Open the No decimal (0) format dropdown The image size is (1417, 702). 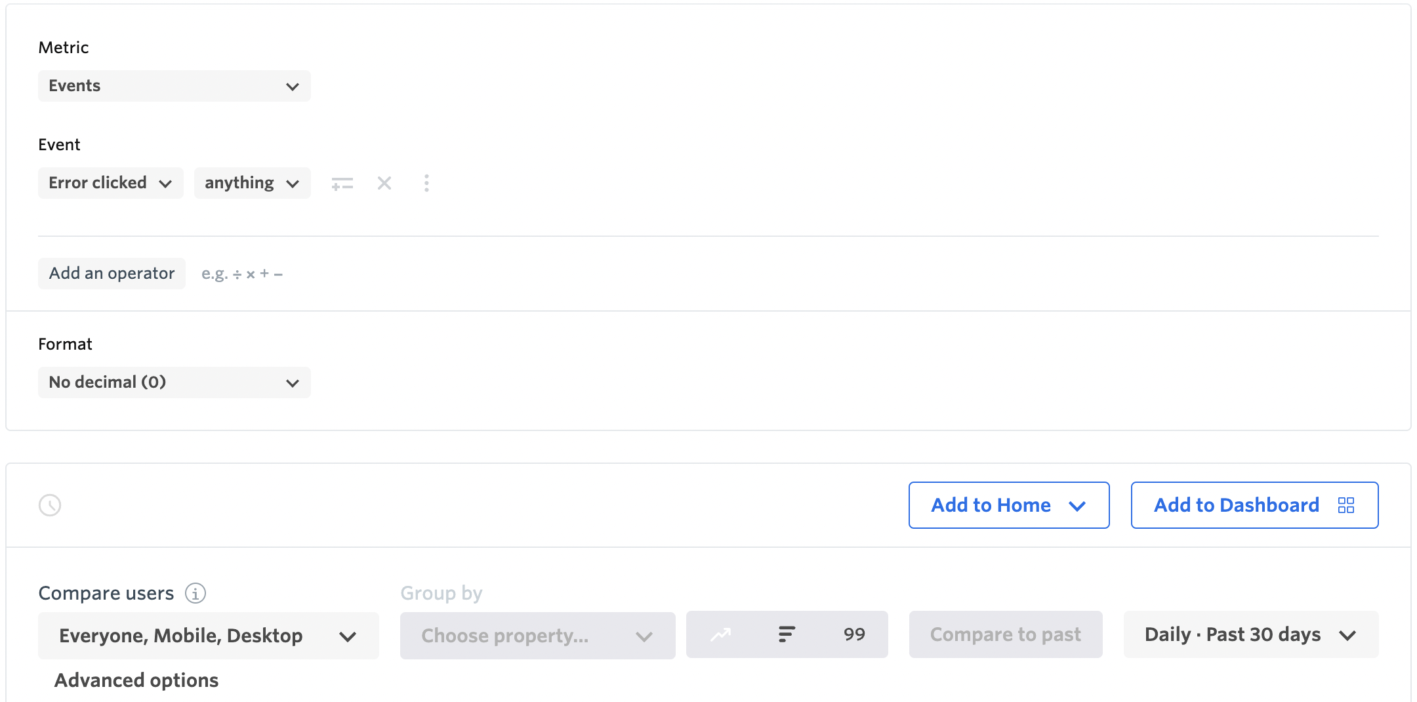[175, 382]
